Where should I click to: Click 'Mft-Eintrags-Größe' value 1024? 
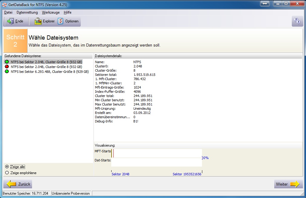click(x=137, y=87)
